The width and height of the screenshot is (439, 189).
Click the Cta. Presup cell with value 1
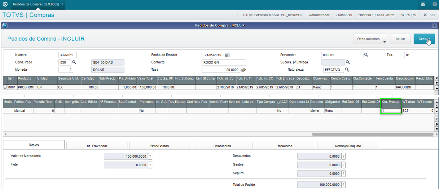pyautogui.click(x=391, y=111)
